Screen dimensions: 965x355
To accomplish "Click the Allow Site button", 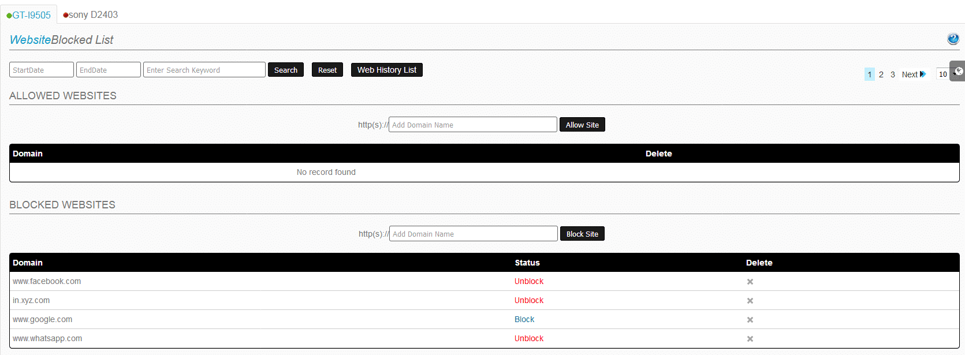I will (582, 125).
